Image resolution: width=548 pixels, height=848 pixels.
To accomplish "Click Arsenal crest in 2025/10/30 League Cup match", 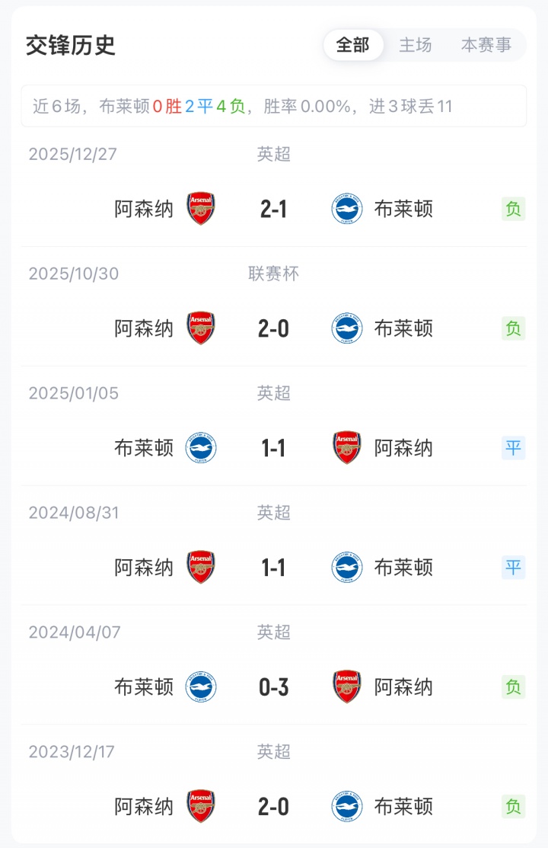I will click(201, 328).
